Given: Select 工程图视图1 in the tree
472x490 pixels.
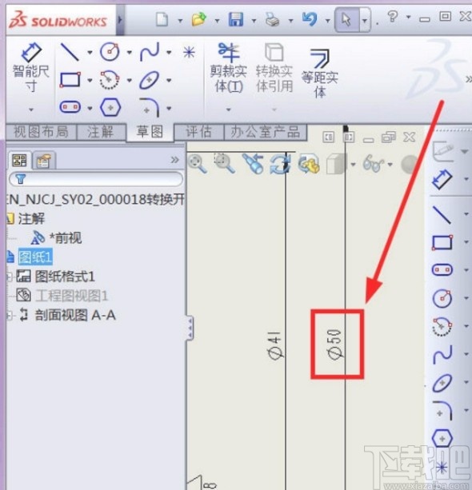Looking at the screenshot, I should coord(71,296).
